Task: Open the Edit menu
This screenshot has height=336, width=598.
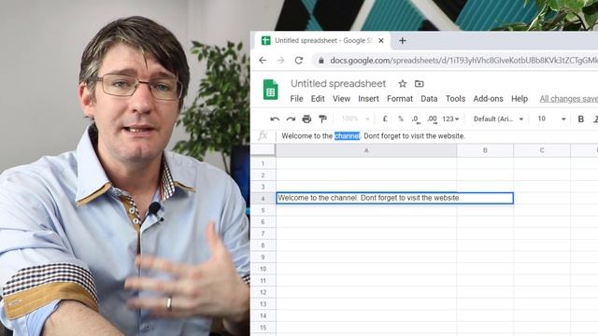Action: tap(318, 99)
